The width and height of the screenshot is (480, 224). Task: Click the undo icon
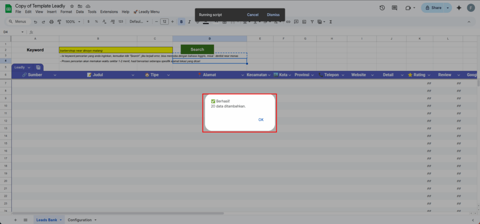point(35,22)
